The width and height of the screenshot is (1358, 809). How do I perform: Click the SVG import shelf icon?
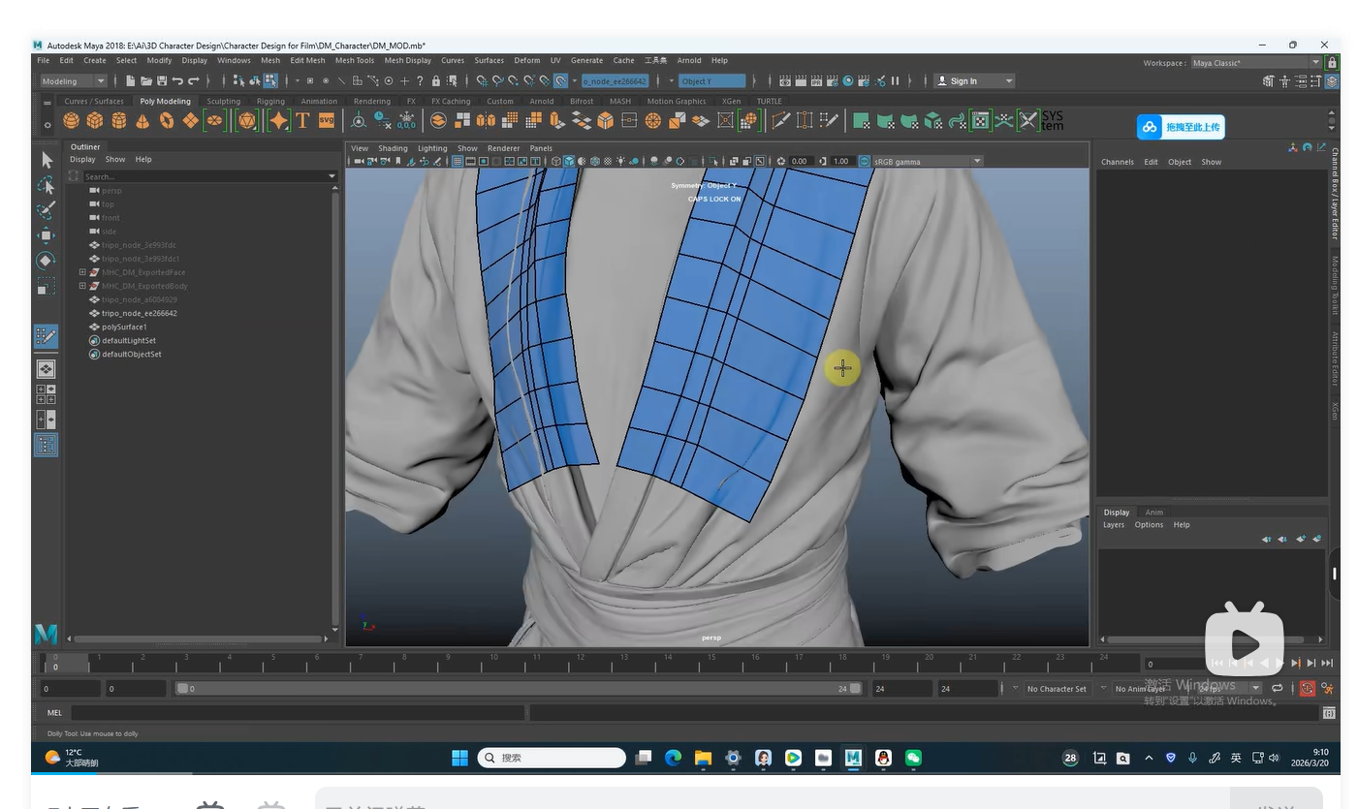point(326,120)
